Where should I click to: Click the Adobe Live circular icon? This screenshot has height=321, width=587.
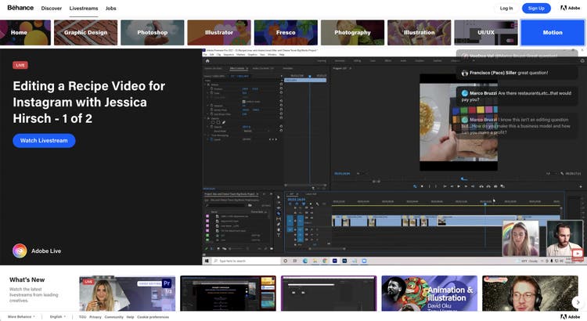click(20, 251)
